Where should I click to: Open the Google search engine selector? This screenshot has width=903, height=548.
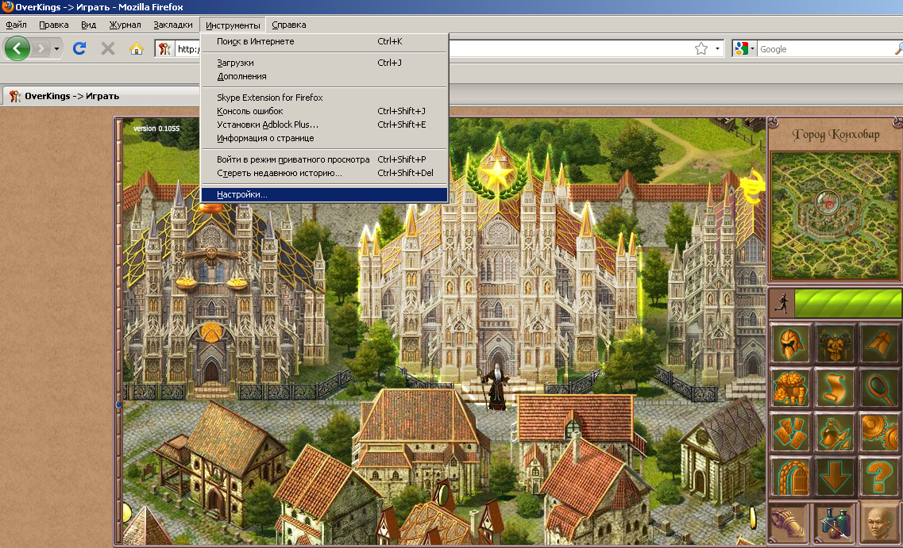tap(744, 49)
